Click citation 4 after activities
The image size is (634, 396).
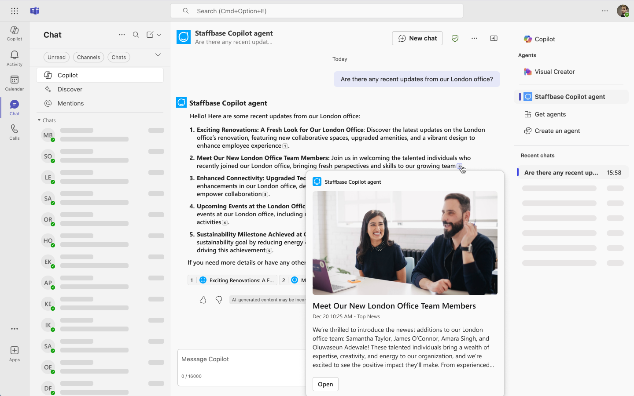[225, 223]
